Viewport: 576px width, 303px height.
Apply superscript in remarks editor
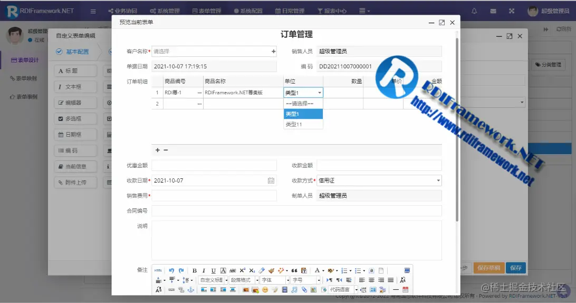[244, 269]
